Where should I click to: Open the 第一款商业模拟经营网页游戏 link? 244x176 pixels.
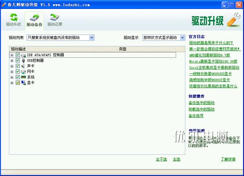[215, 49]
